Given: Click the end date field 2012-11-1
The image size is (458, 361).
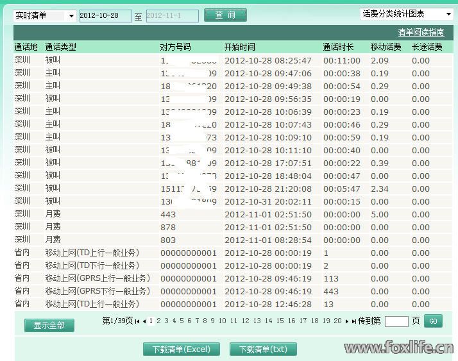Looking at the screenshot, I should click(x=172, y=15).
